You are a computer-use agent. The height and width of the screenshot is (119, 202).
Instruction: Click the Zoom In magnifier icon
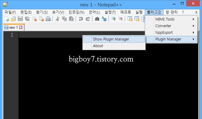113,19
